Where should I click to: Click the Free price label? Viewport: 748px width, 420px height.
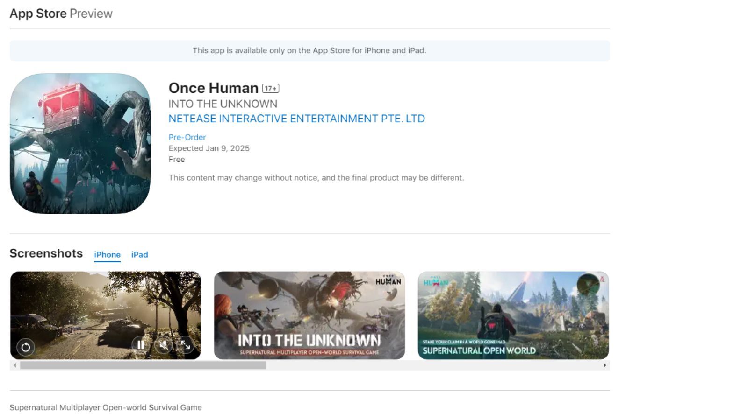pyautogui.click(x=177, y=160)
